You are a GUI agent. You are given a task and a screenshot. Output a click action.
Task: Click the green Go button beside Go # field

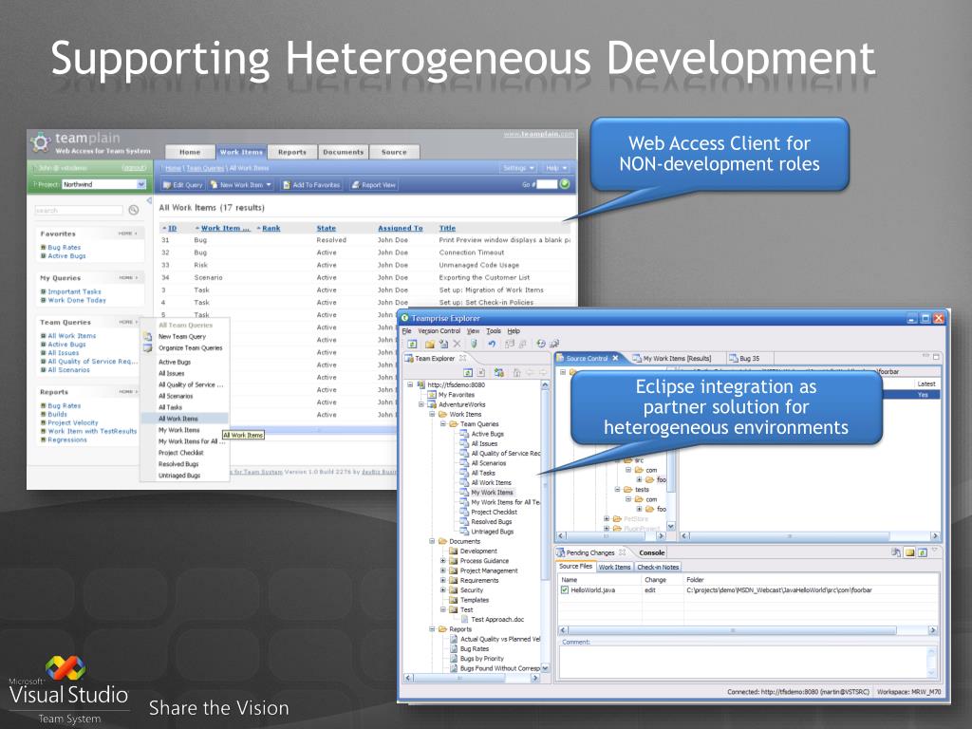coord(565,184)
